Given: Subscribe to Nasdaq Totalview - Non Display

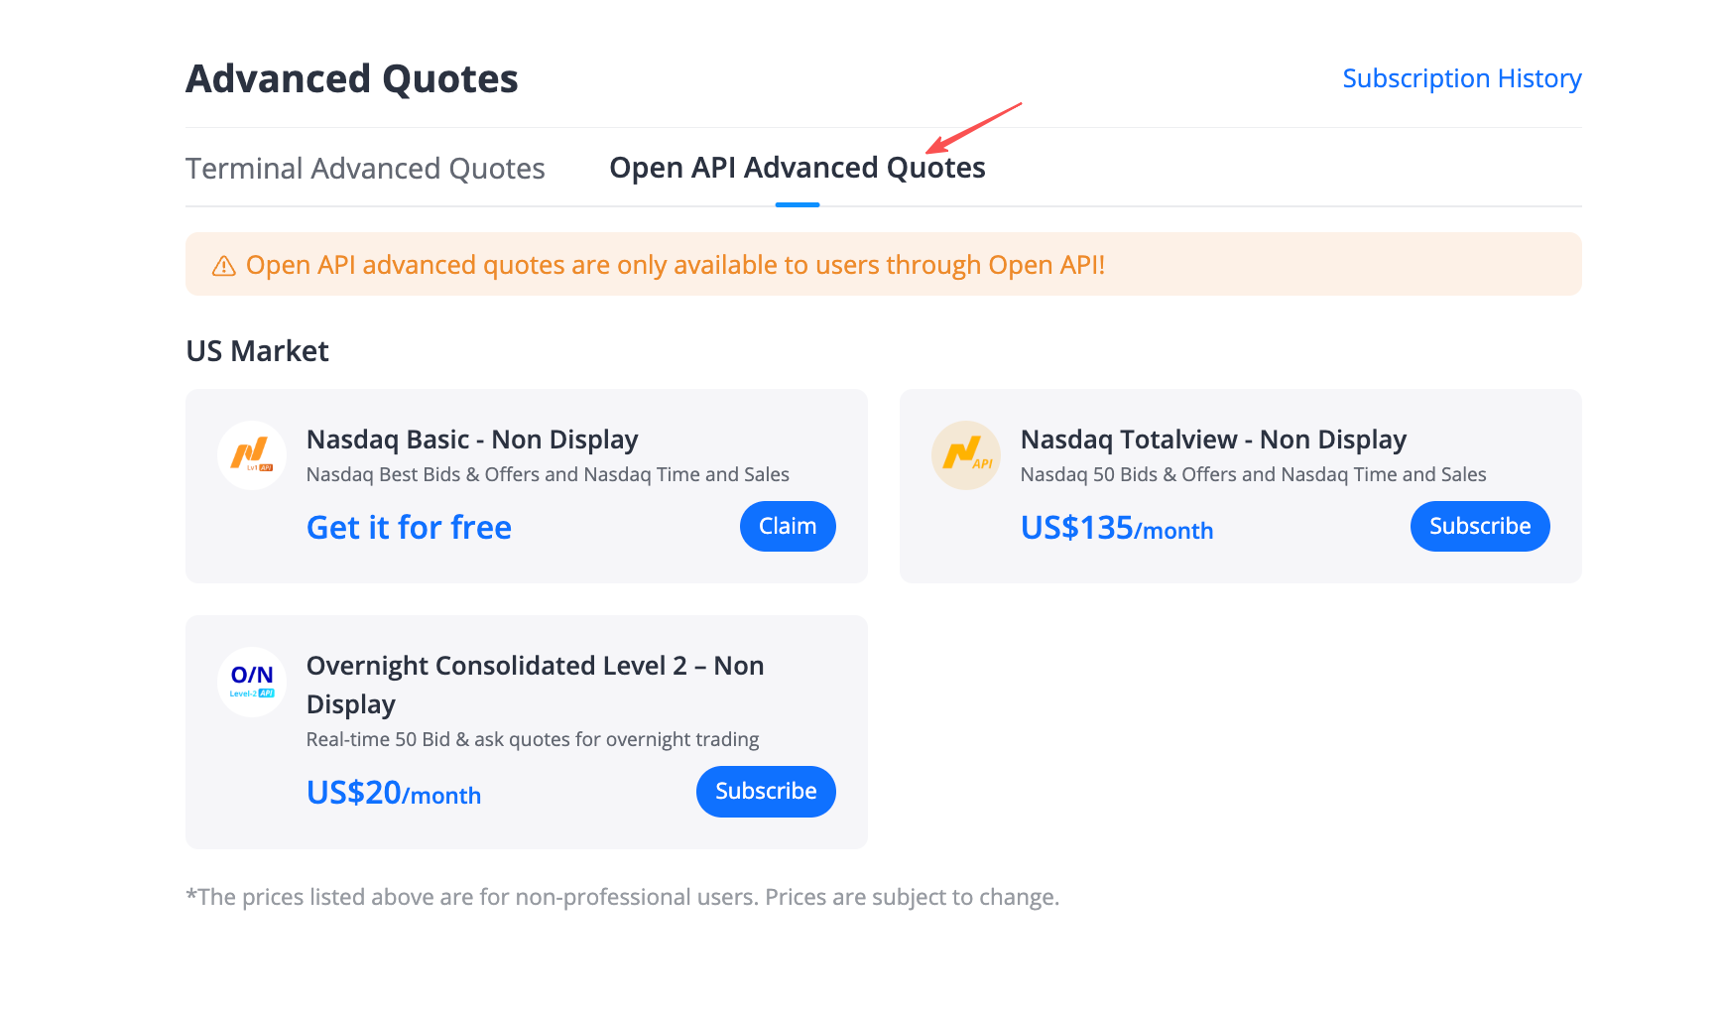Looking at the screenshot, I should click(x=1480, y=526).
